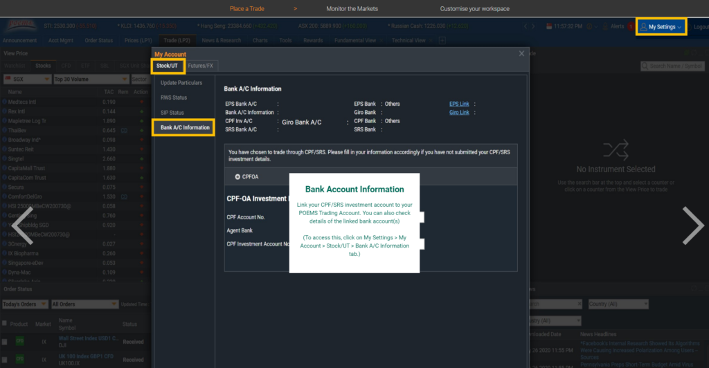Click the Search Name / Symbol field
The height and width of the screenshot is (368, 709).
click(x=672, y=66)
